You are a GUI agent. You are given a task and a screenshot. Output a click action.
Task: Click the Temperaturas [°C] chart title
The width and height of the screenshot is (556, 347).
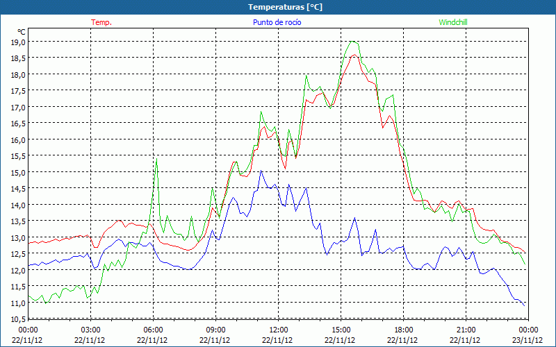[x=285, y=7]
